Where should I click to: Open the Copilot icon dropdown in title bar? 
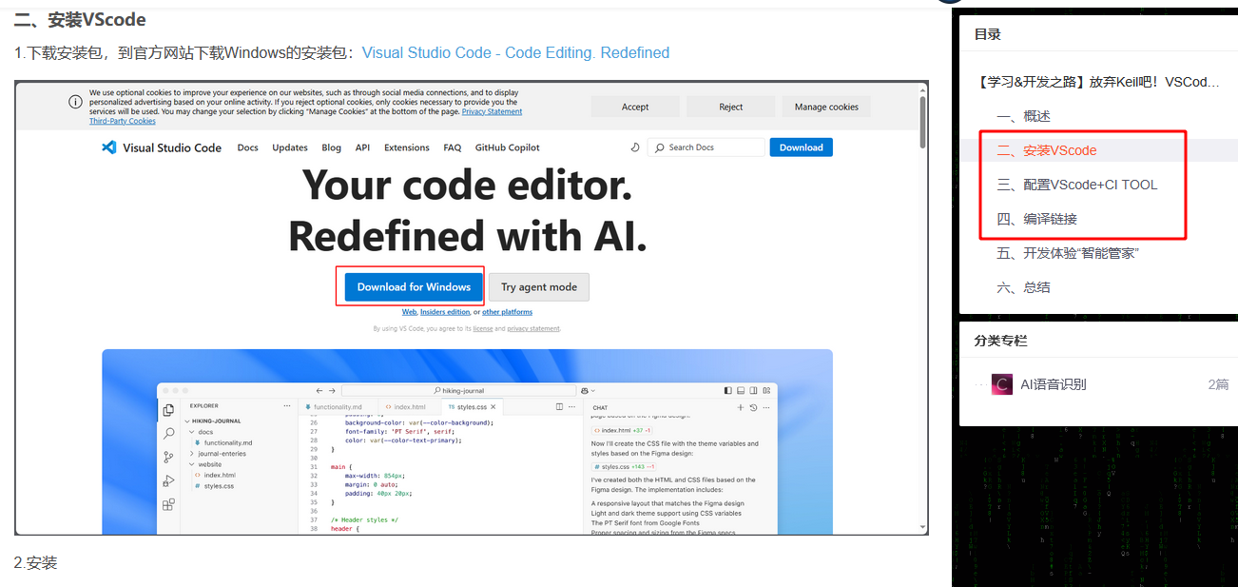coord(586,390)
